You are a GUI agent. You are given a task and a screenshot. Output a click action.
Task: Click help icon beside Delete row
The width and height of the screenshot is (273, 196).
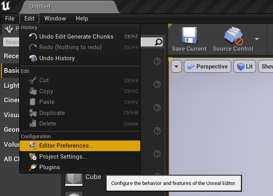click(157, 131)
